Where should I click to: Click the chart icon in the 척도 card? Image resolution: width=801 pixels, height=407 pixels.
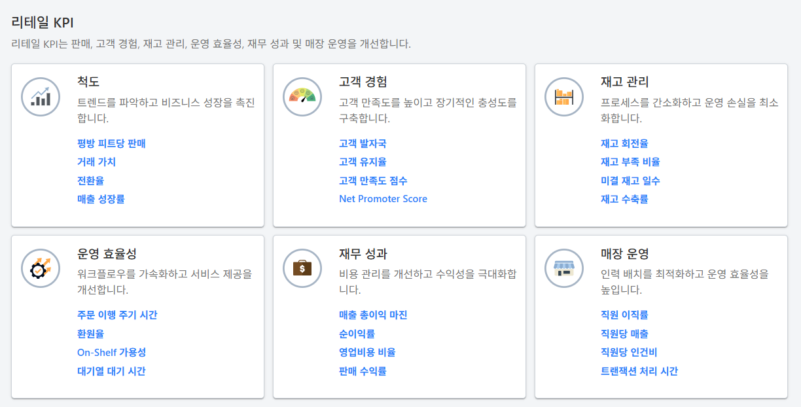coord(40,96)
